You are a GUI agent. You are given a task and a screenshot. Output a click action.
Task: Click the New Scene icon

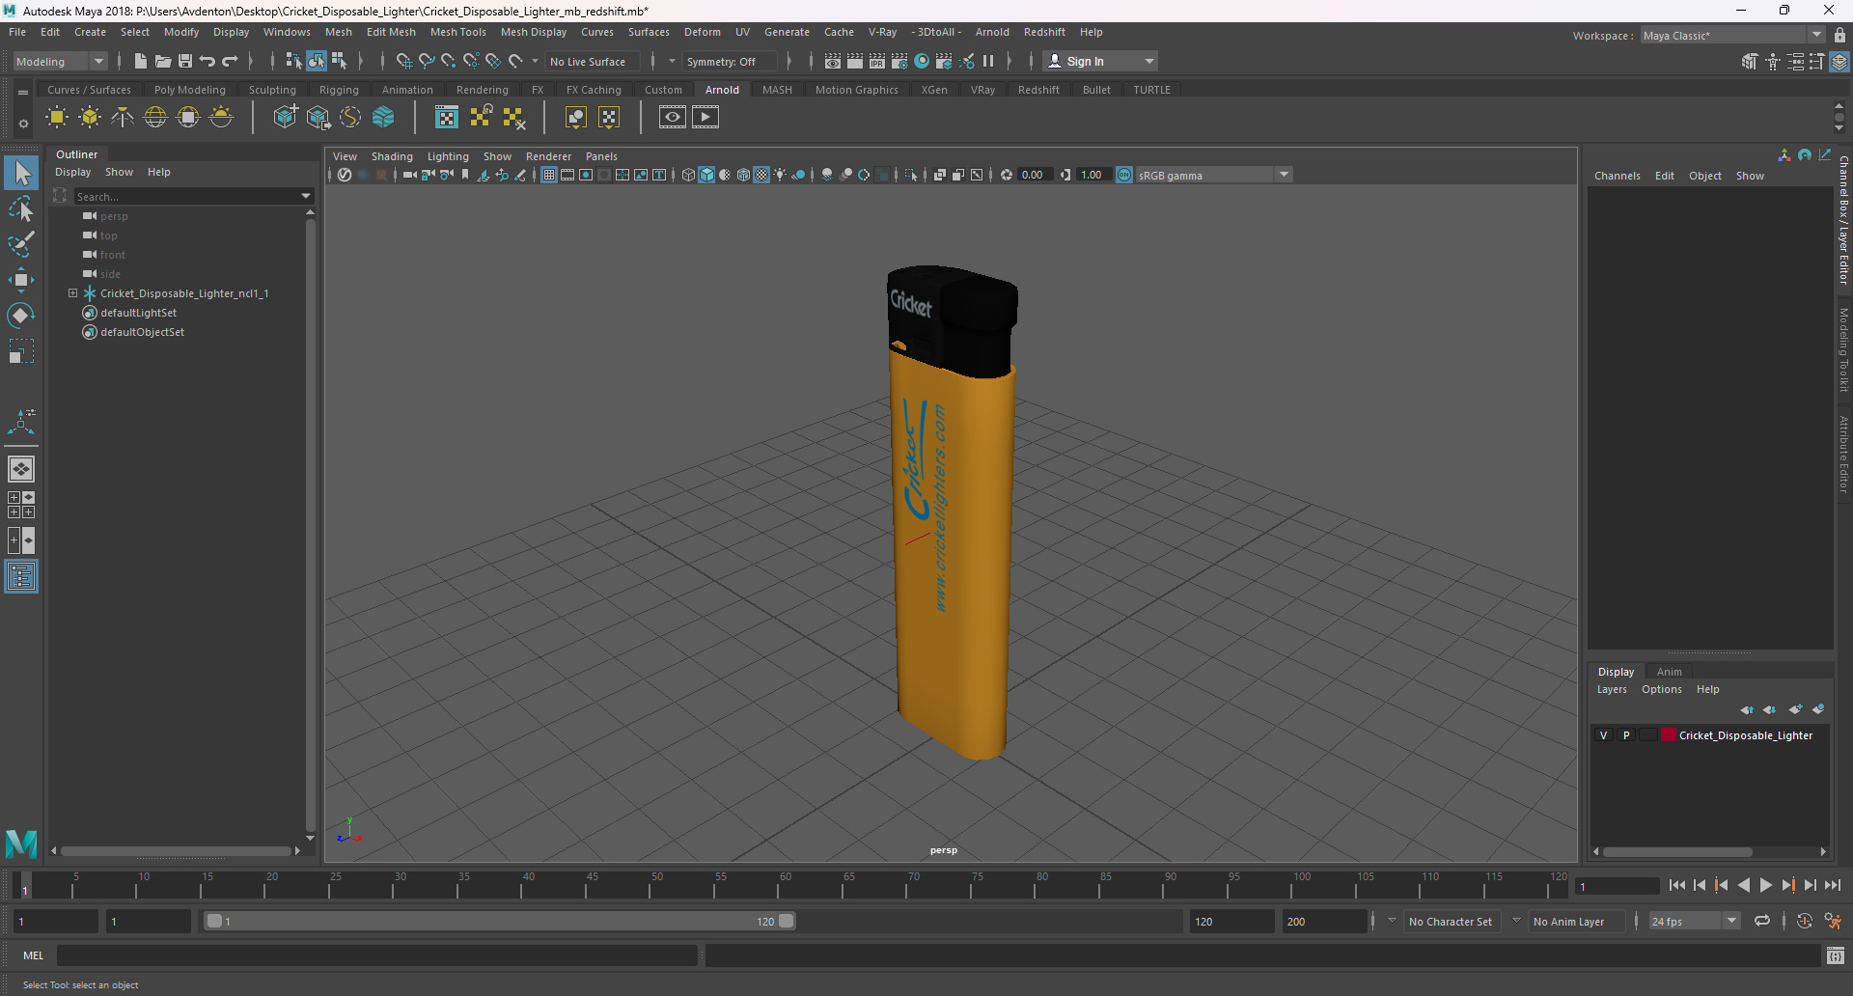click(141, 61)
